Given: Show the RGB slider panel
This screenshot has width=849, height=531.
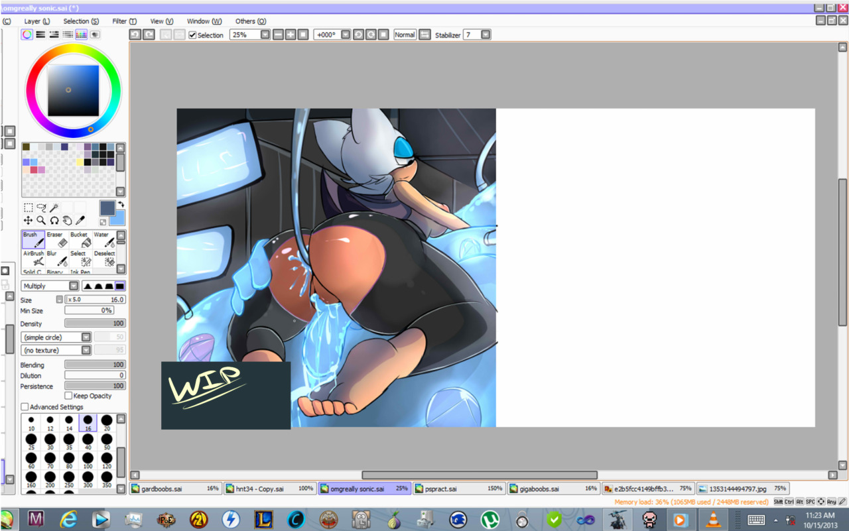Looking at the screenshot, I should click(x=40, y=34).
